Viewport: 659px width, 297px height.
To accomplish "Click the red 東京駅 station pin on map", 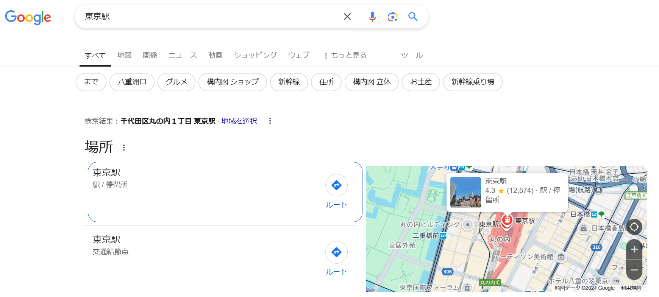I will click(x=507, y=222).
